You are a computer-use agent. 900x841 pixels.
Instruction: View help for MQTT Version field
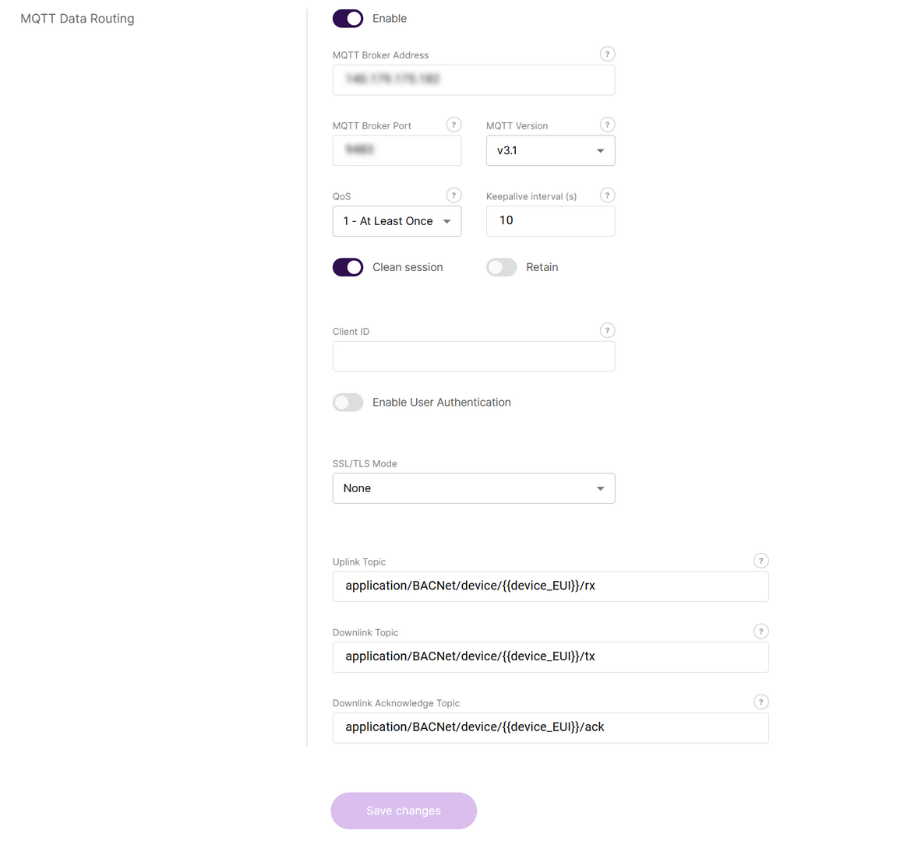pos(607,124)
